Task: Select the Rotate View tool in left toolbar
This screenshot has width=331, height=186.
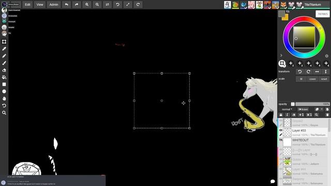Action: click(x=4, y=105)
